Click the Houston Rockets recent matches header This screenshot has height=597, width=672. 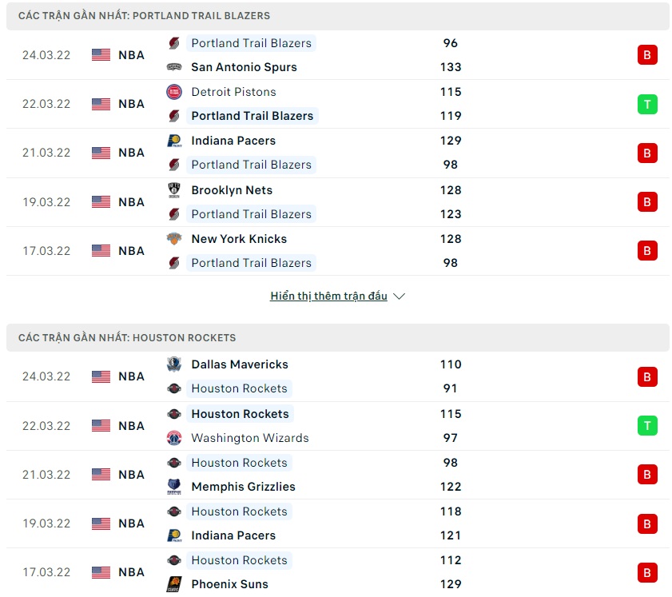[127, 337]
